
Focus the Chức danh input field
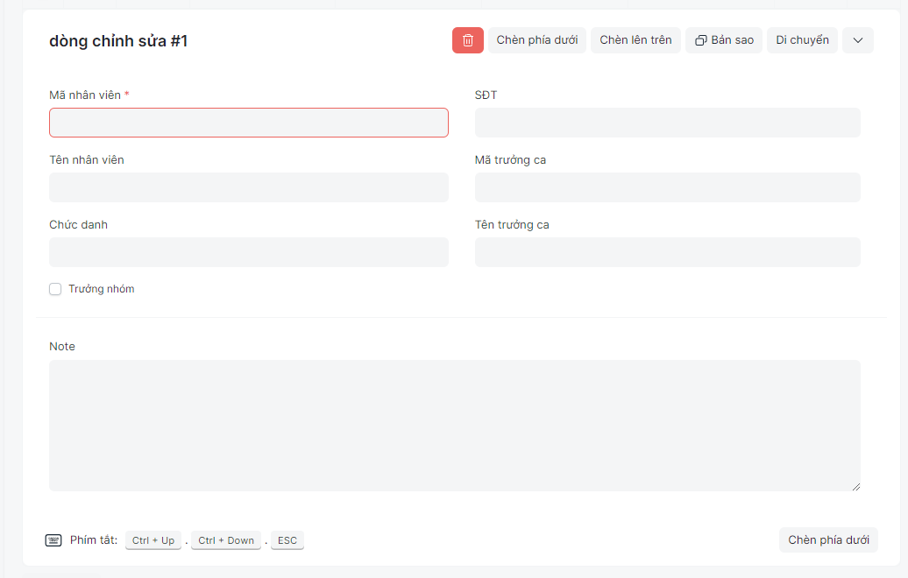point(248,252)
